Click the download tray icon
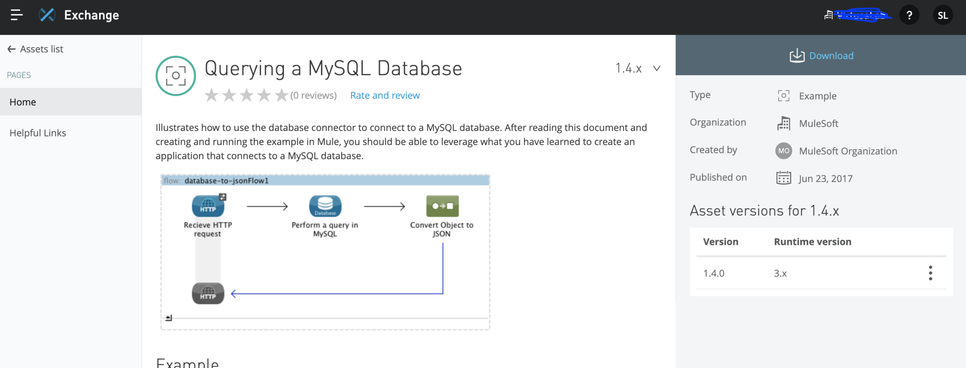Screen dimensions: 966x368 797,56
